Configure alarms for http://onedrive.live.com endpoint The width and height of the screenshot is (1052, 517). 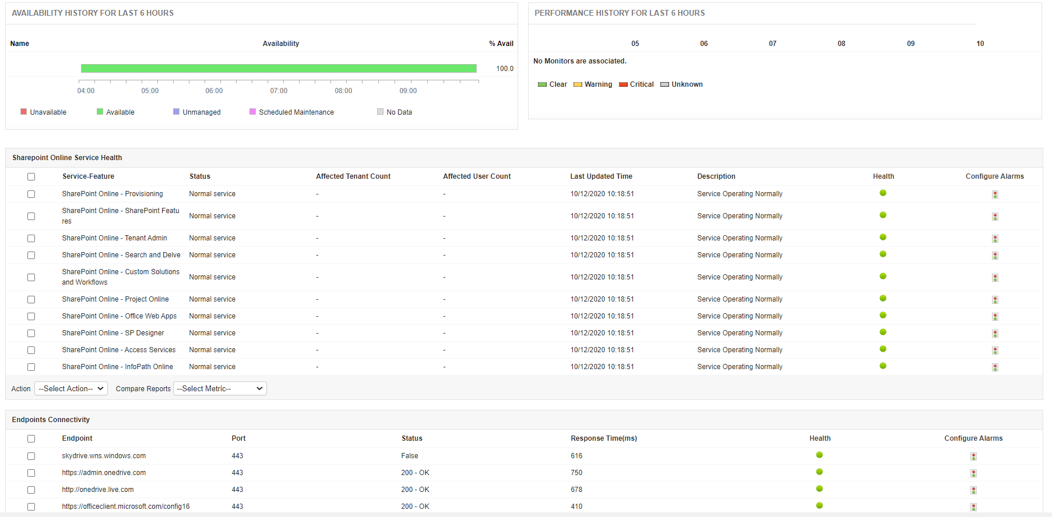pos(973,490)
